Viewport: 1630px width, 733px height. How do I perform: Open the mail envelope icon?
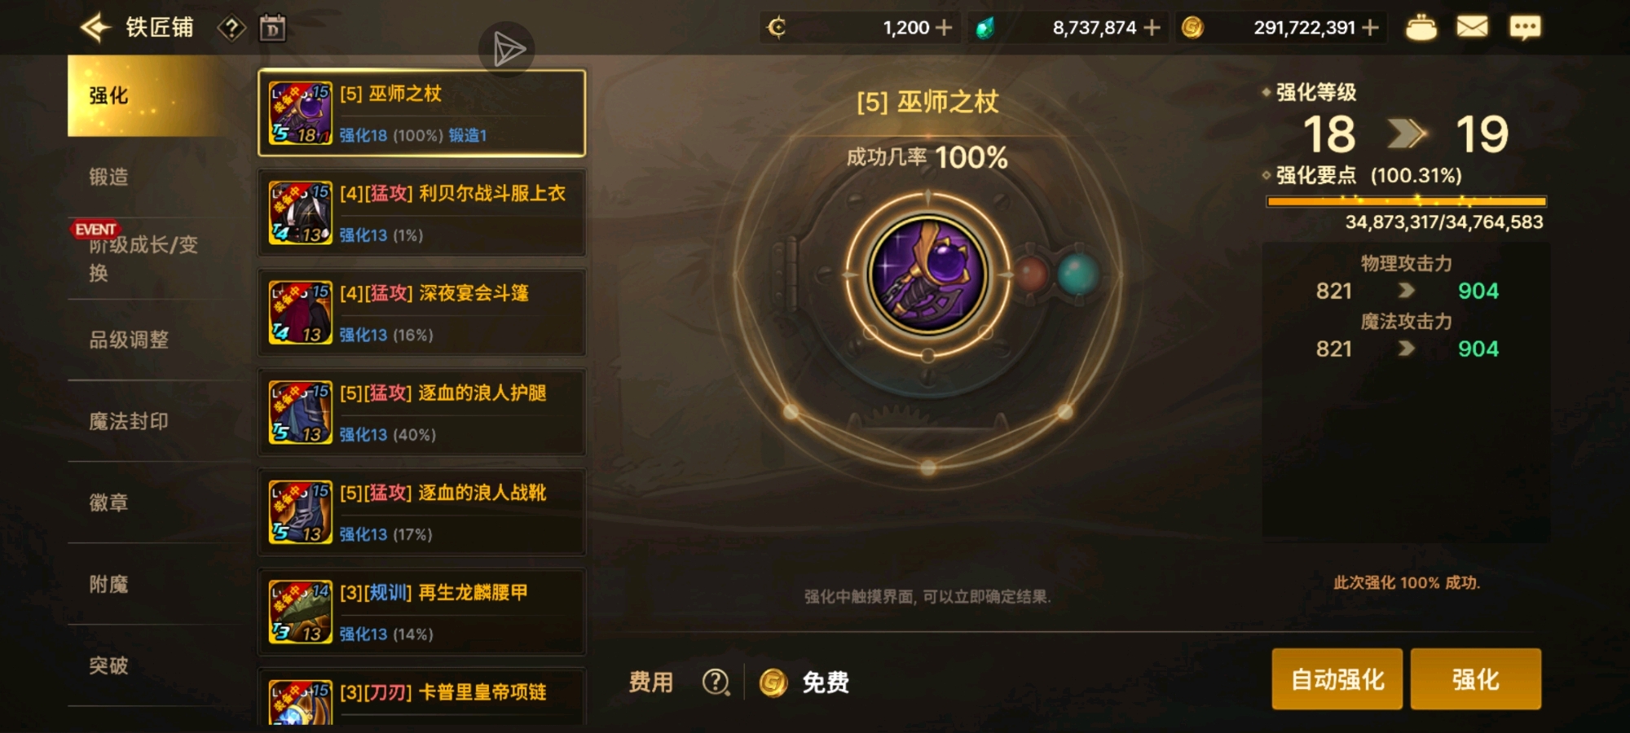(1472, 27)
